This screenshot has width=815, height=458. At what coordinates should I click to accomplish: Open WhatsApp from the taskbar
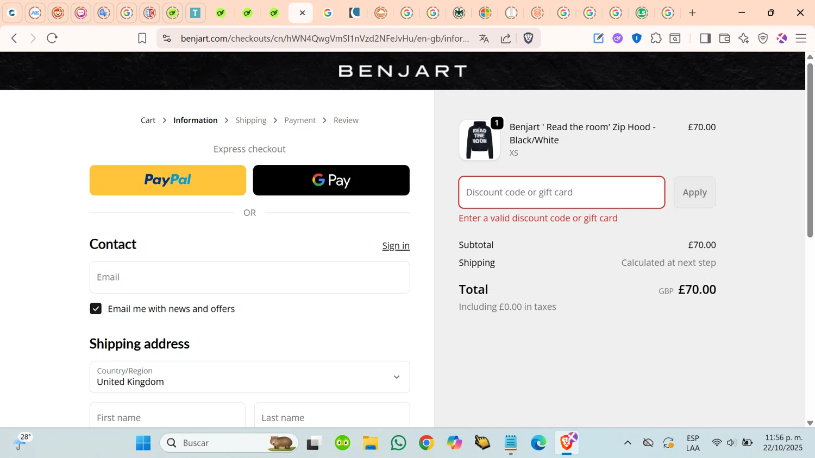398,443
